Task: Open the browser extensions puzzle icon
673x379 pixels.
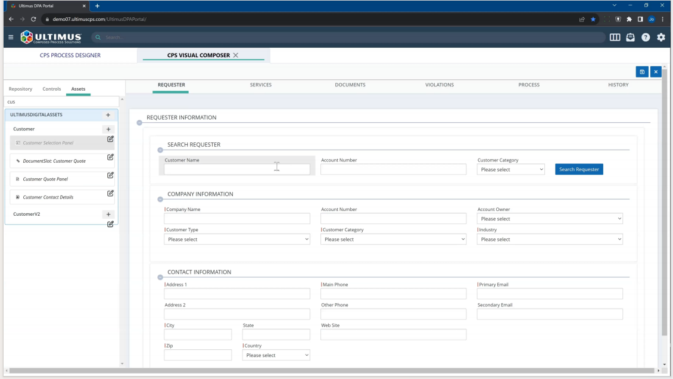Action: [x=629, y=19]
